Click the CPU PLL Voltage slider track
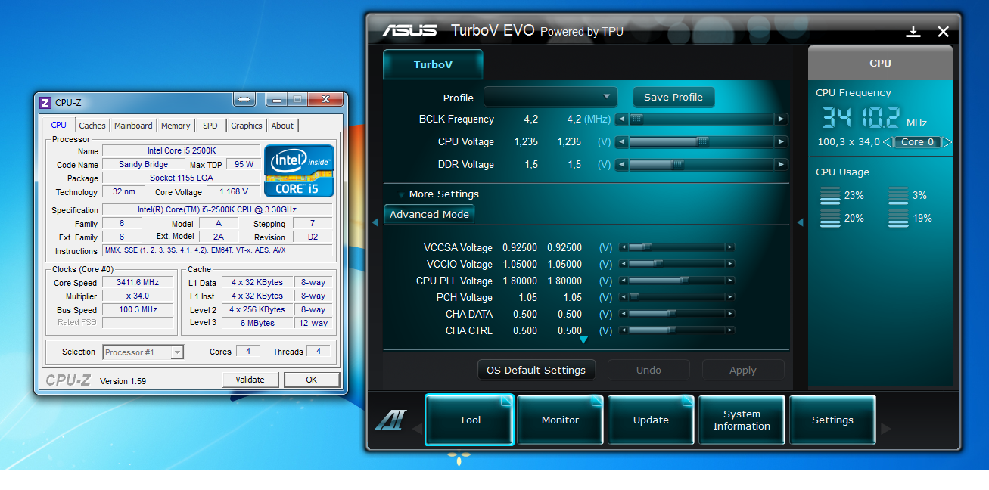The height and width of the screenshot is (490, 989). pyautogui.click(x=676, y=281)
